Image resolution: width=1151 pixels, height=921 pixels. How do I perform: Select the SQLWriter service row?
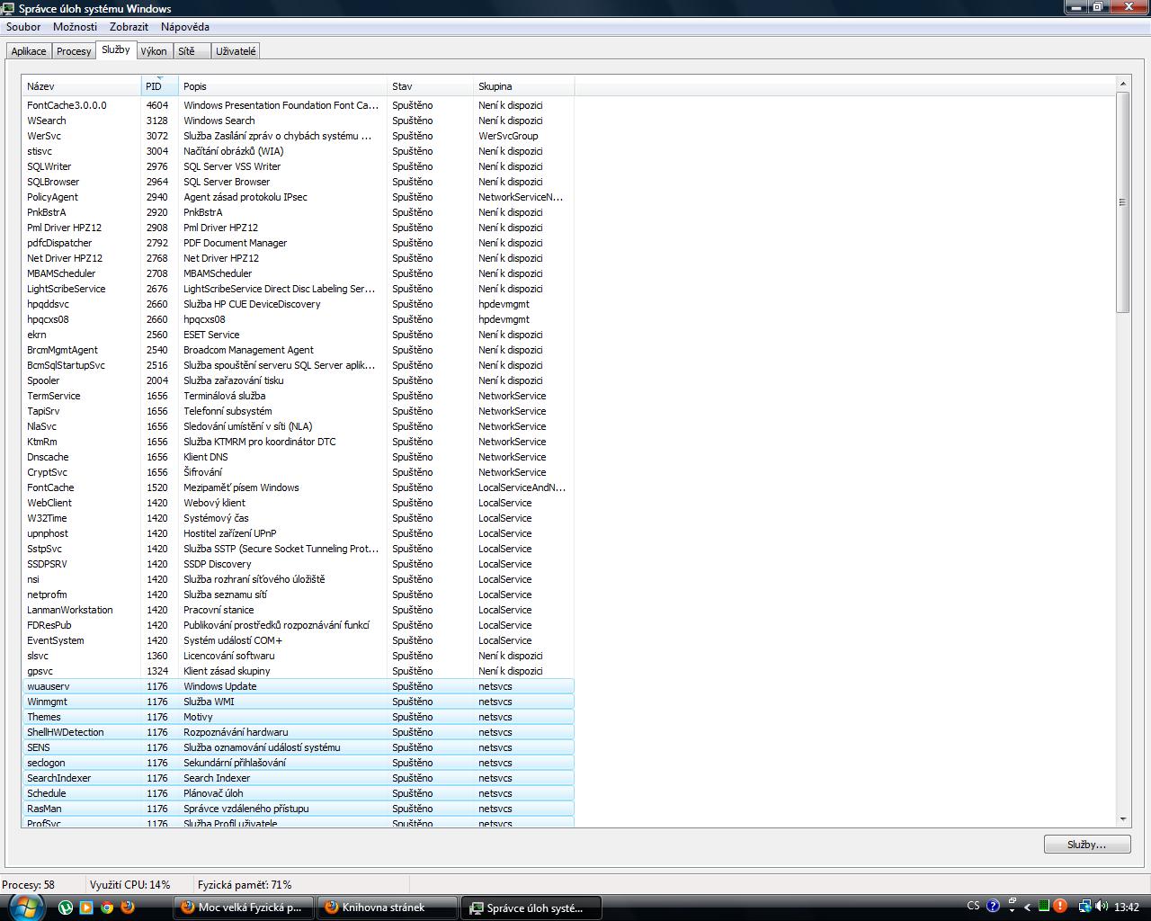pyautogui.click(x=298, y=166)
